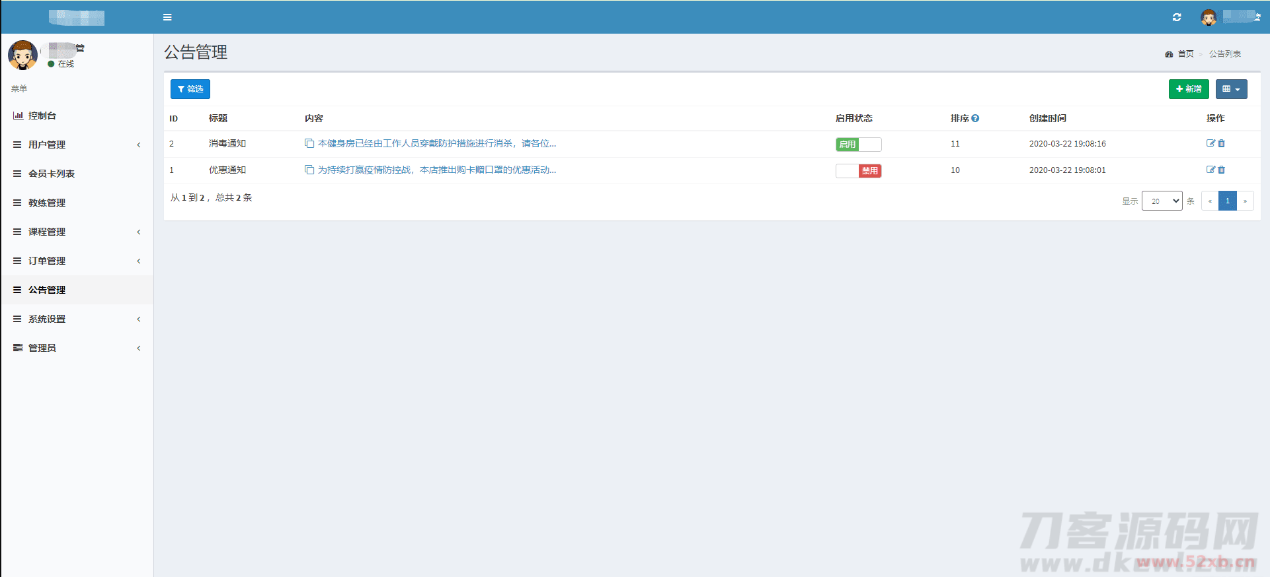Image resolution: width=1270 pixels, height=577 pixels.
Task: Click the 筛选 filter button
Action: [190, 89]
